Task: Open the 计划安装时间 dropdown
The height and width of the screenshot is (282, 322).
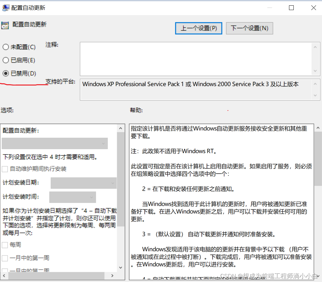Action: point(73,197)
